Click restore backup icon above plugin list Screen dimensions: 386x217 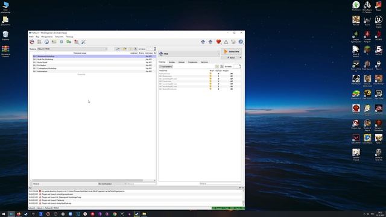coord(217,66)
